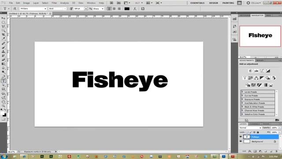Add an Exposure adjustment
This screenshot has width=282, height=159.
pos(268,71)
